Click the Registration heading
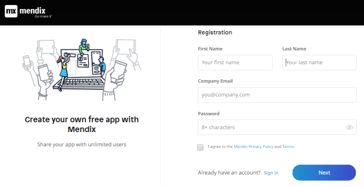 pos(215,32)
